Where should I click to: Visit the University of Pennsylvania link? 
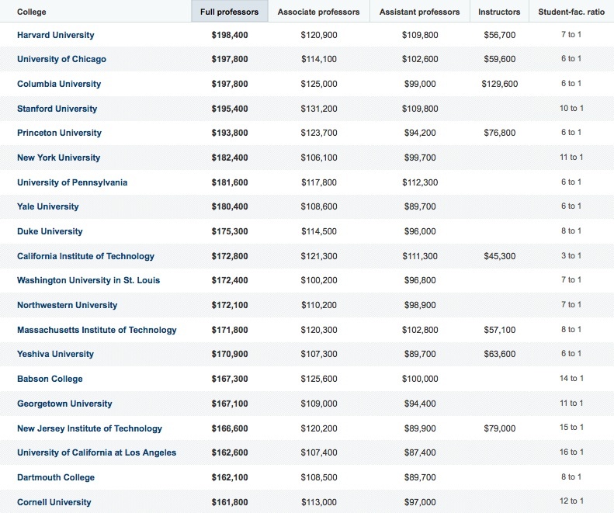click(x=72, y=182)
